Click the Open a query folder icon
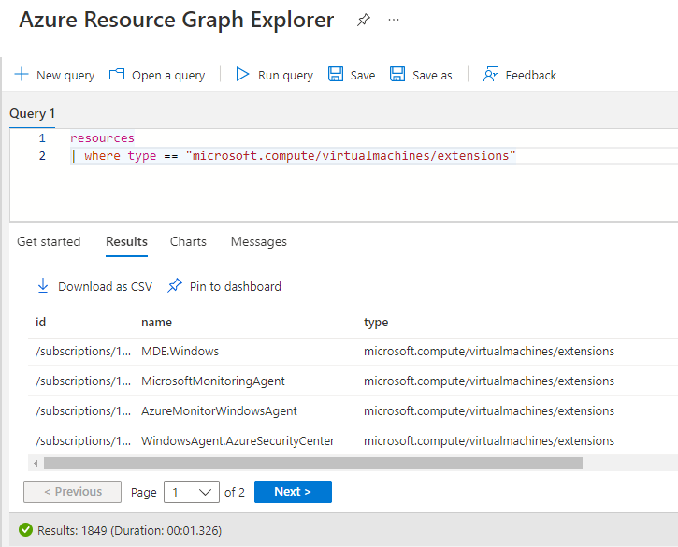The width and height of the screenshot is (678, 547). tap(117, 75)
